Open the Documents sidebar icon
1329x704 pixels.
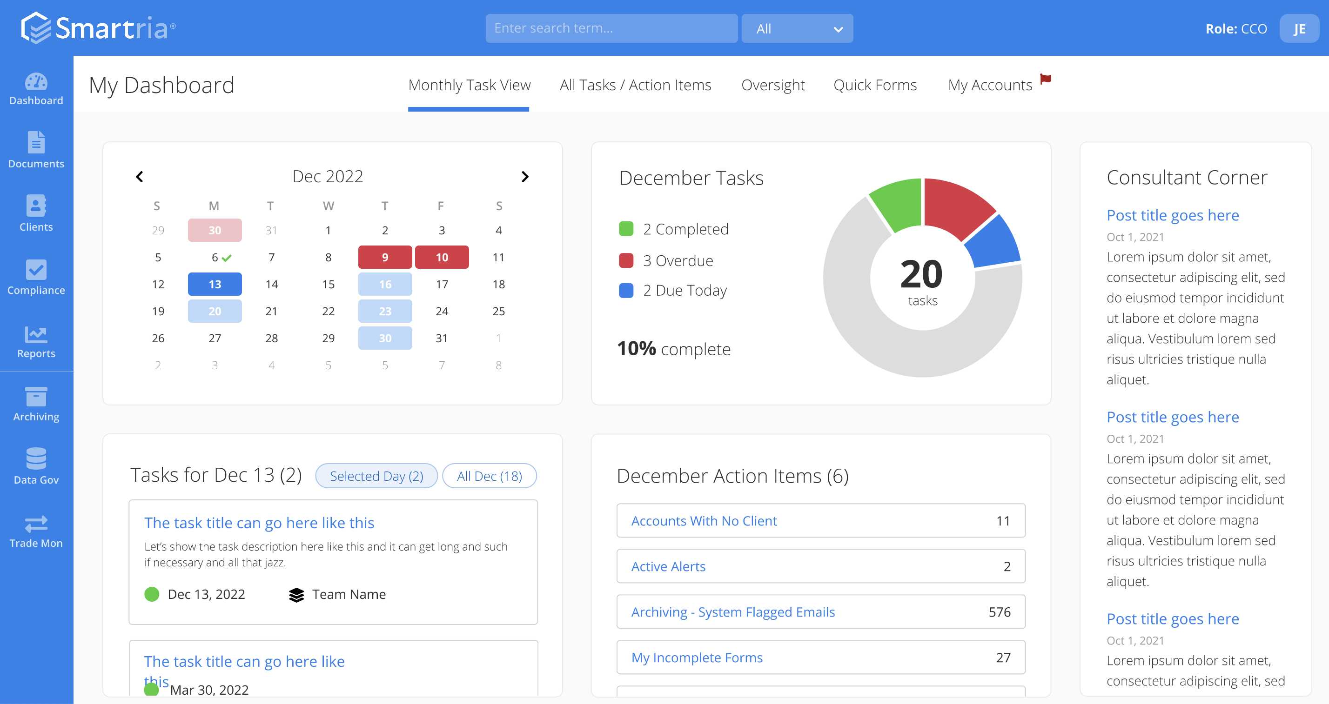pyautogui.click(x=36, y=143)
